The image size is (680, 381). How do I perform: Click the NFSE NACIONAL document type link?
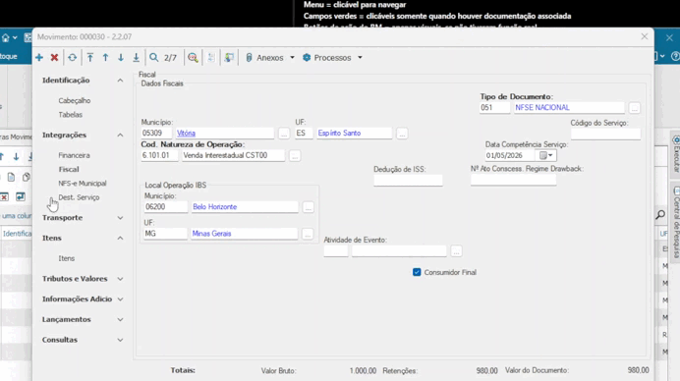542,107
